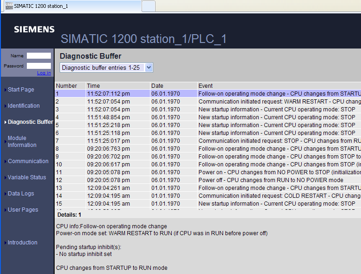Select entry 4 at 11:51:48:854 pm
This screenshot has width=361, height=274.
pyautogui.click(x=208, y=117)
